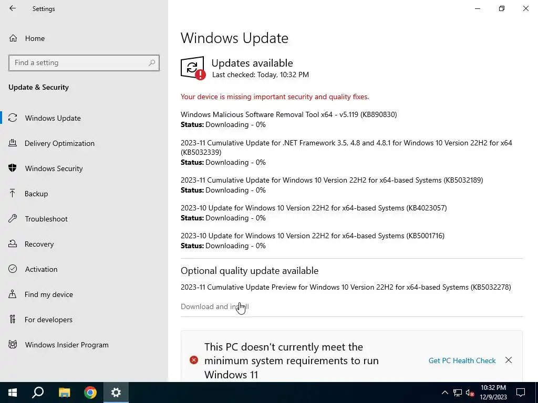
Task: Open Delivery Optimization settings
Action: click(59, 143)
